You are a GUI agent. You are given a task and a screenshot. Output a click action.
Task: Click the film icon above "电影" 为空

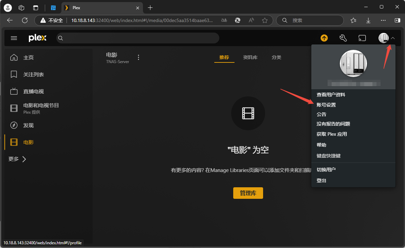tap(248, 113)
